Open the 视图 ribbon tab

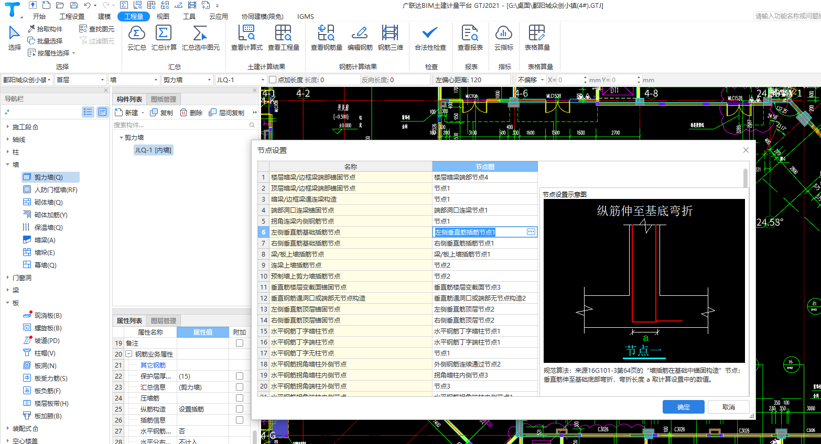coord(163,16)
